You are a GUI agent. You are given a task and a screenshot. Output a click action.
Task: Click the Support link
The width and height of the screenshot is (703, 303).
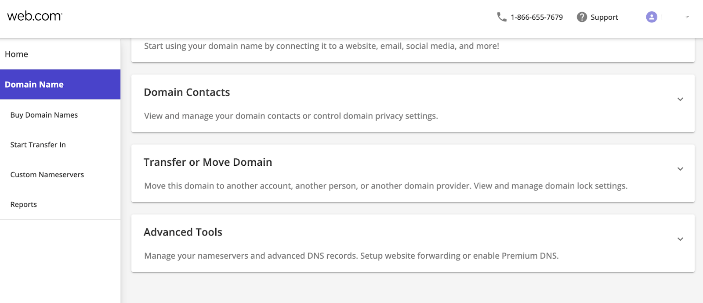click(x=604, y=17)
